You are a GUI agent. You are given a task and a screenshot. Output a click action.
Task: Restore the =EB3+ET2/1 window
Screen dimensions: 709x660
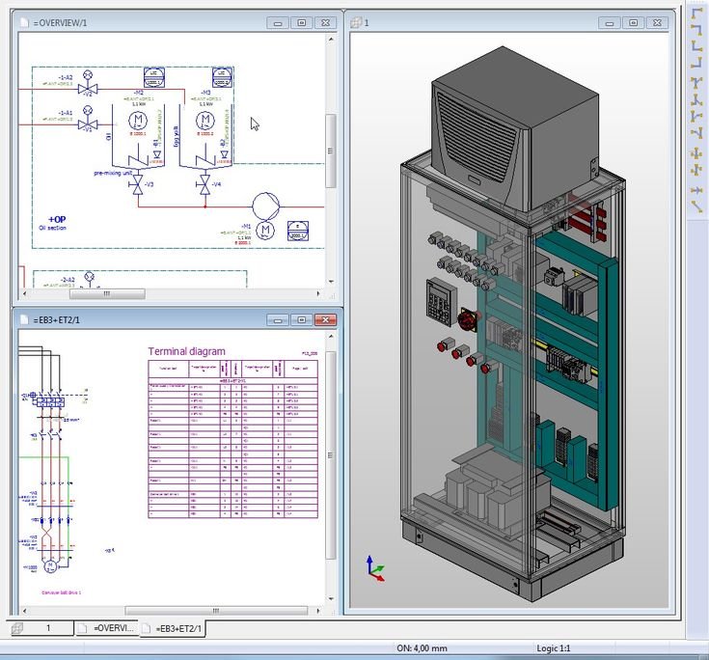[x=302, y=319]
